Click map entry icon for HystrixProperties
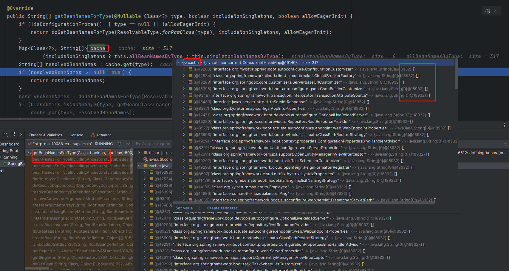The width and height of the screenshot is (509, 271). coord(190,174)
